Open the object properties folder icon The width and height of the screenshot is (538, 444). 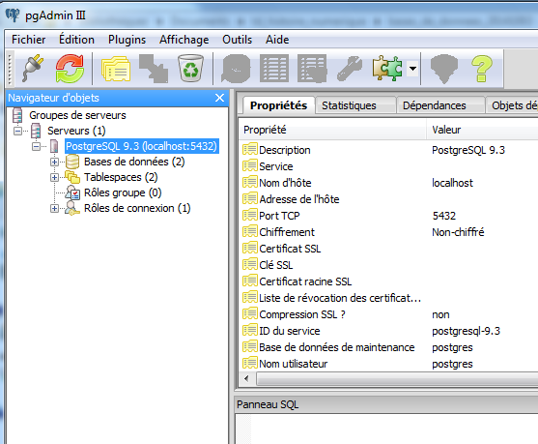[116, 69]
